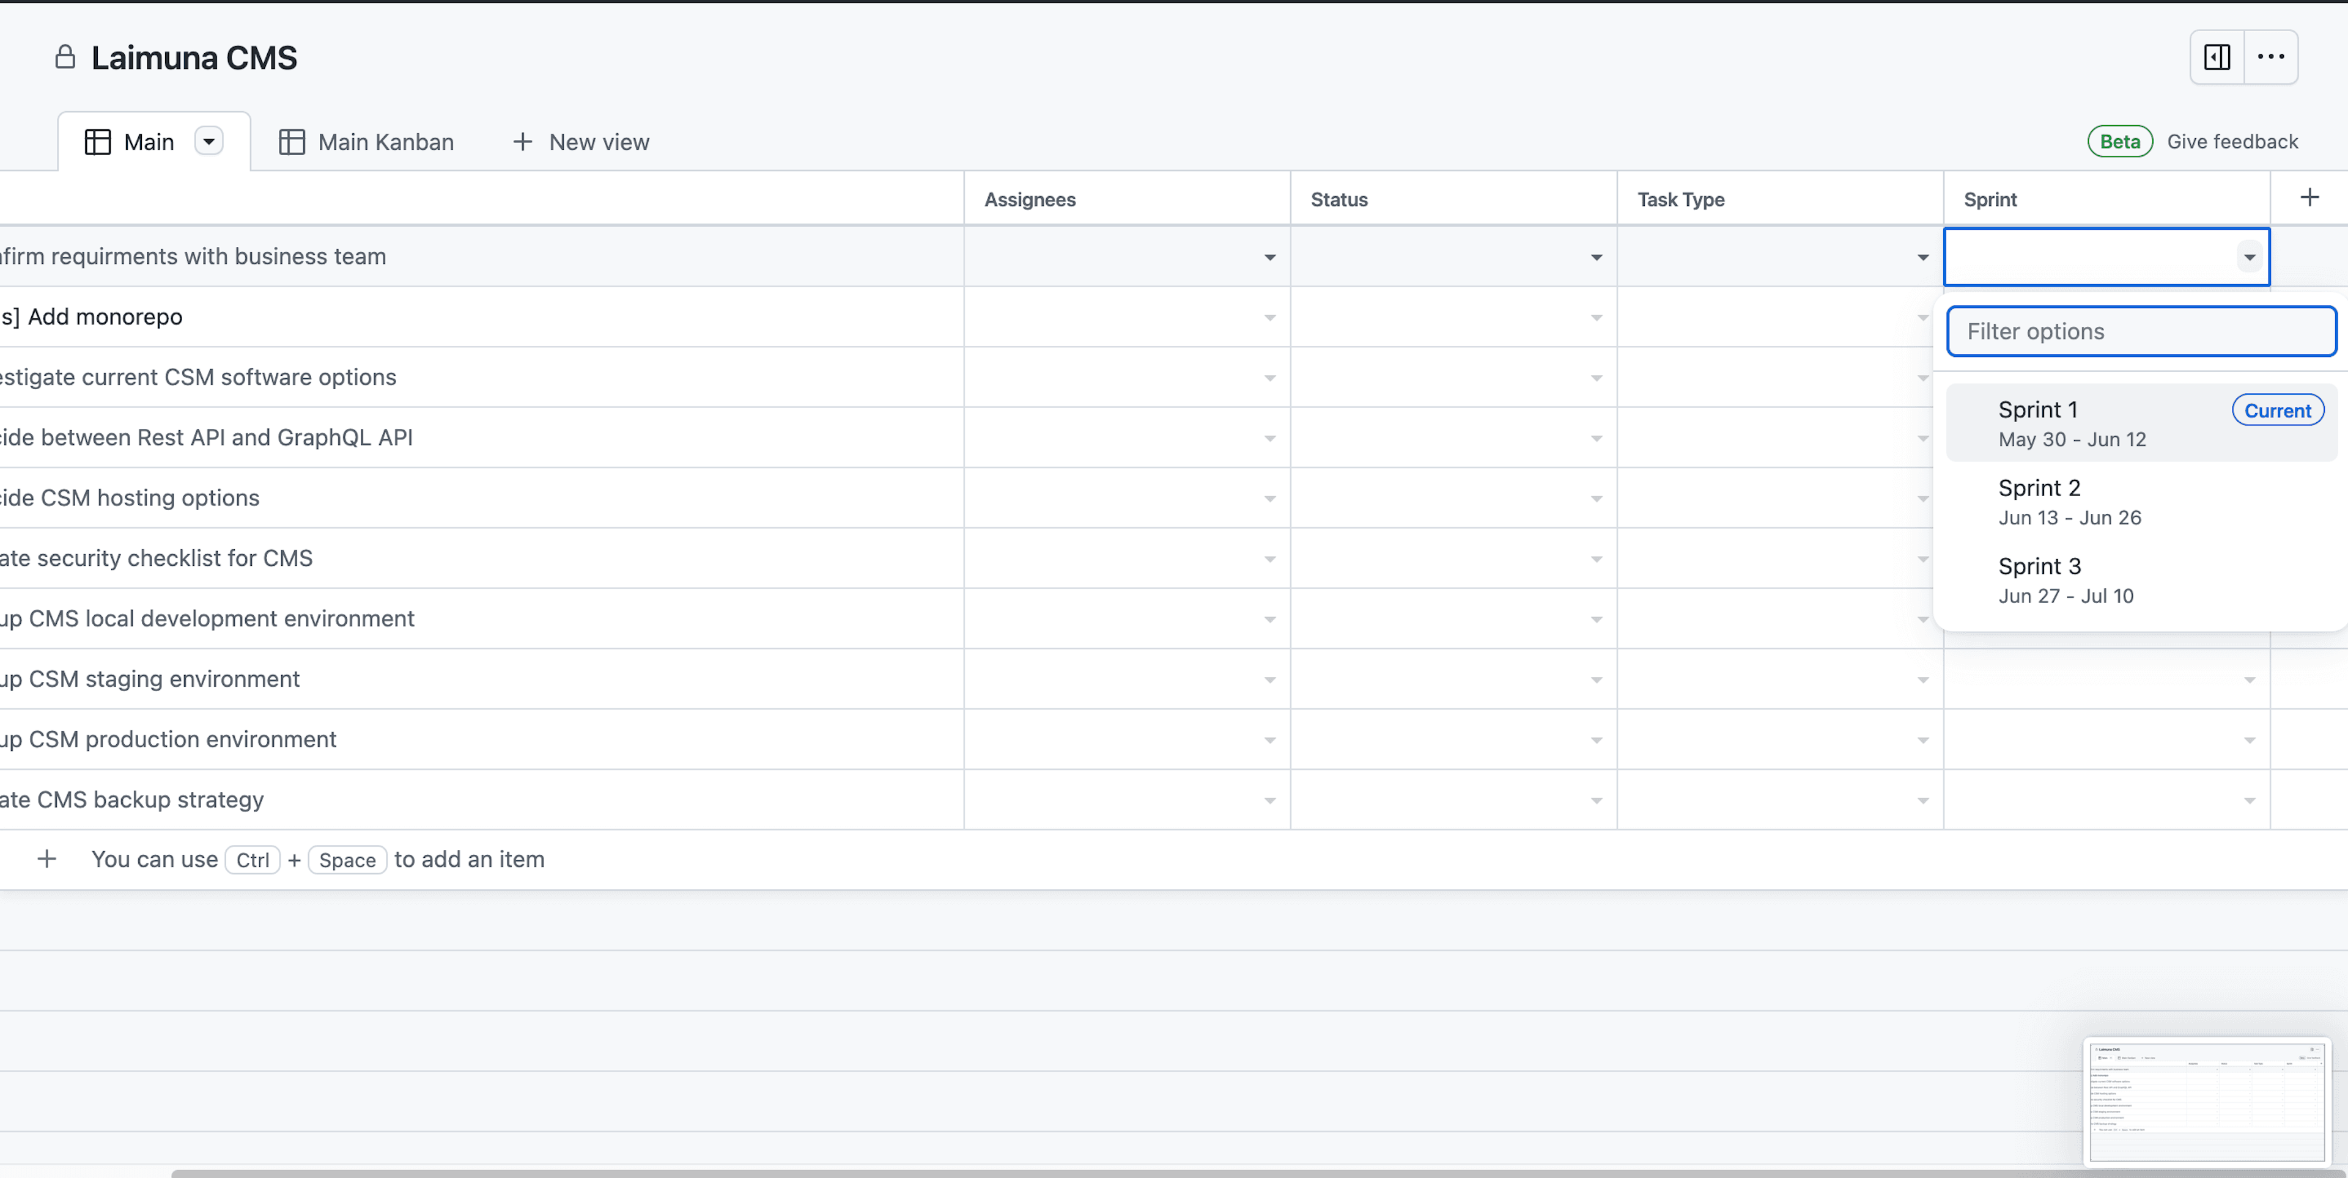Click the Main table view icon

(98, 140)
